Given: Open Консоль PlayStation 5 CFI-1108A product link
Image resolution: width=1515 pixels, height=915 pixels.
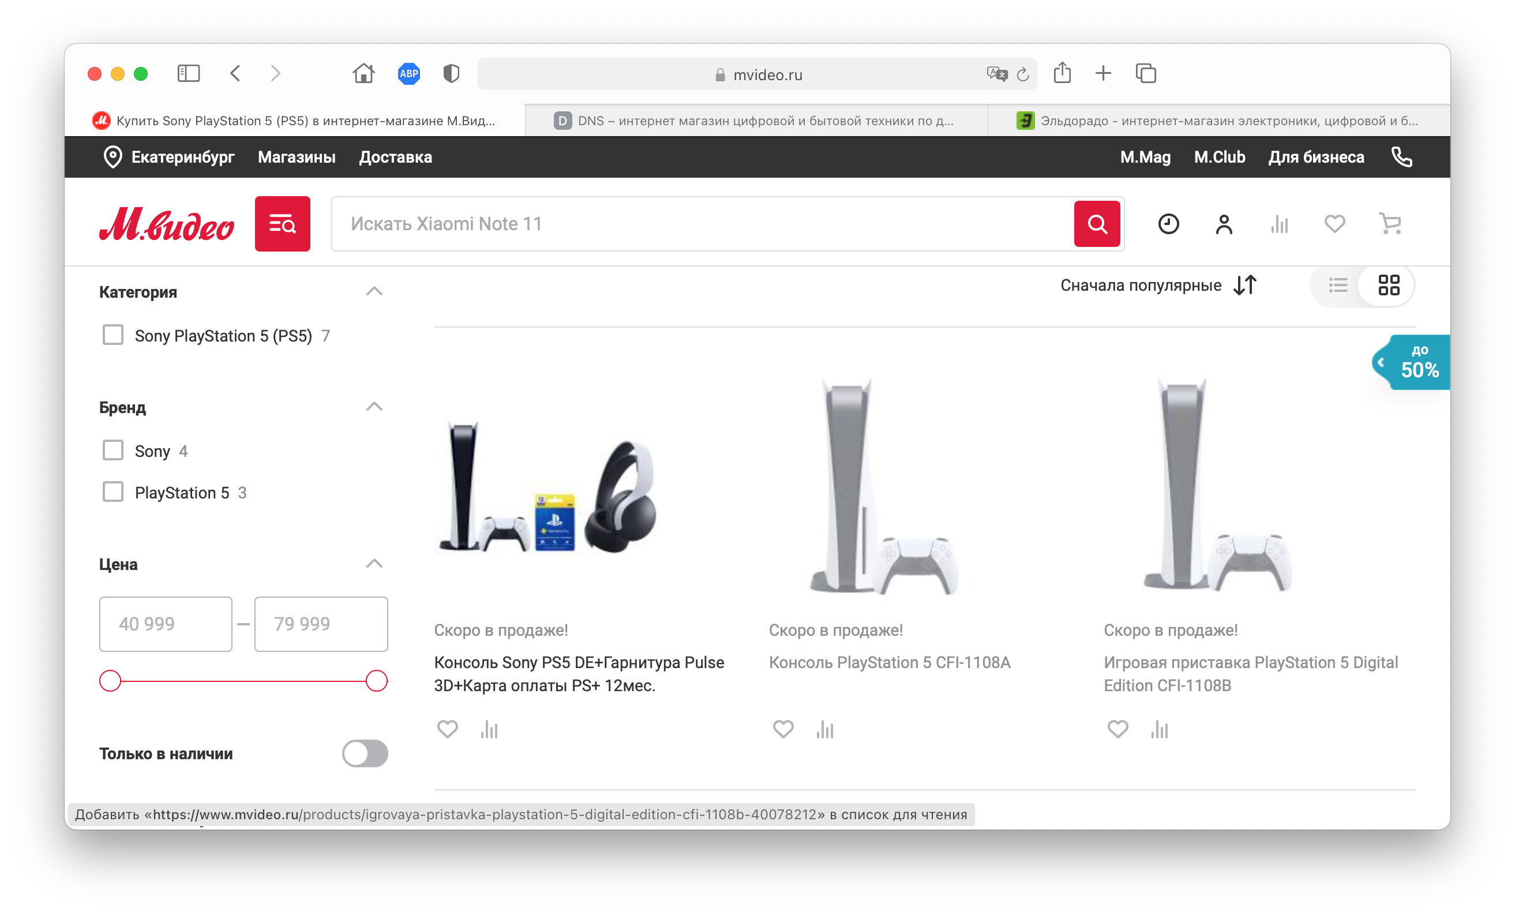Looking at the screenshot, I should coord(890,662).
